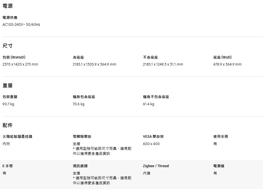263x189 pixels.
Task: Select the AC100-240V~ 50/60Hz power value
Action: pos(21,25)
